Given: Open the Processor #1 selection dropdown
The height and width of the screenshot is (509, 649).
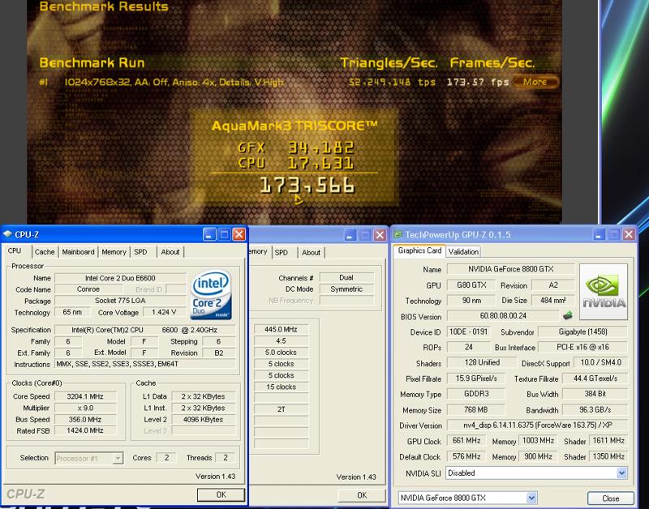Looking at the screenshot, I should click(89, 458).
